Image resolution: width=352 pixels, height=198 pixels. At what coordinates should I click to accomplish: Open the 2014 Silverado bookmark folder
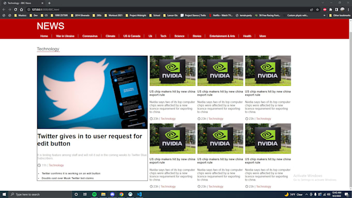pos(80,16)
